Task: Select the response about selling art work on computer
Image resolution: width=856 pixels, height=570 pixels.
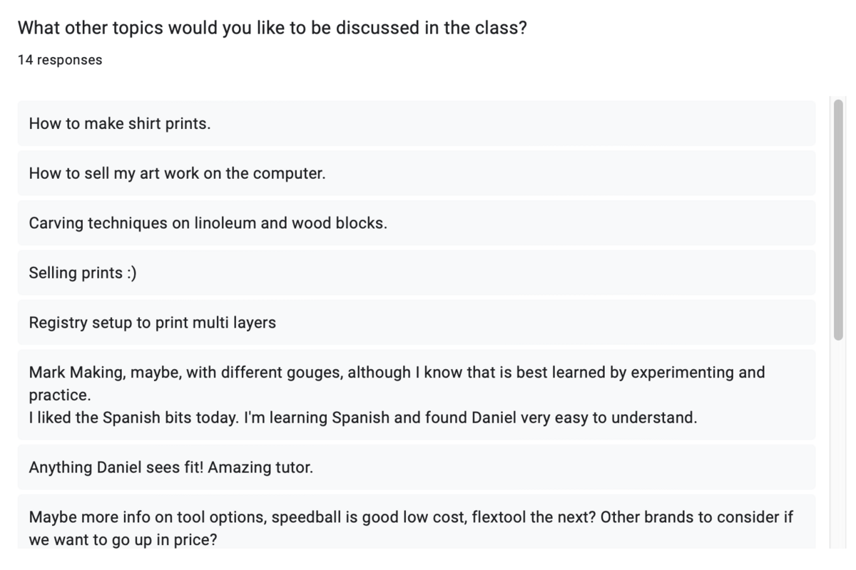Action: point(177,173)
